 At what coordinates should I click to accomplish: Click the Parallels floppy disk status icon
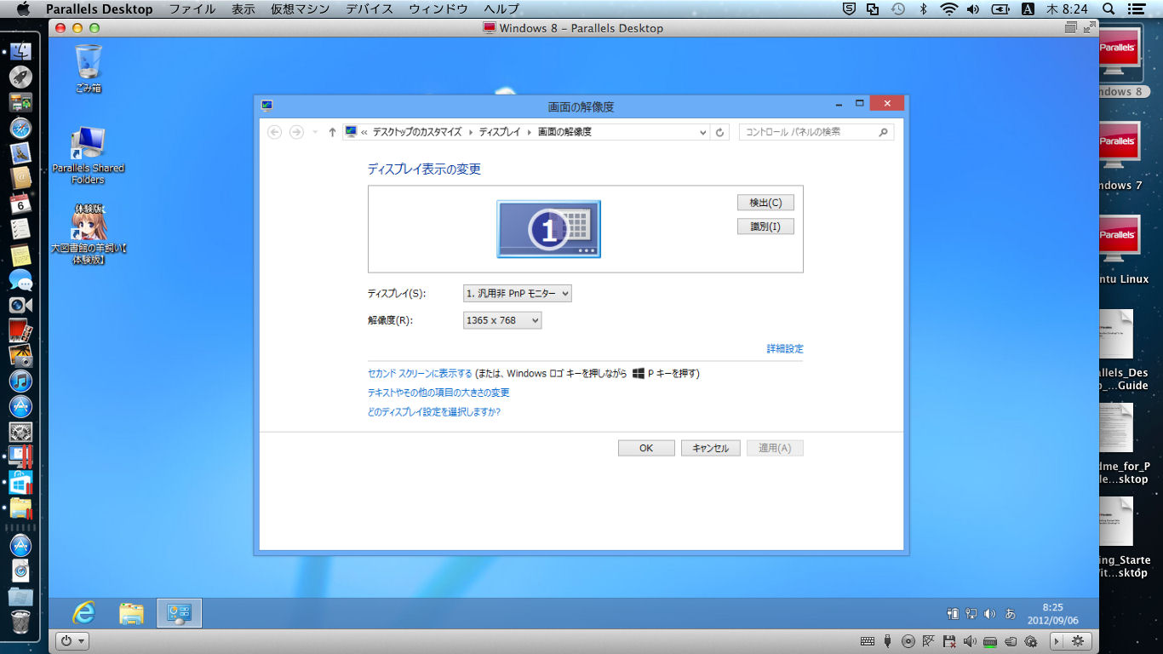click(x=949, y=641)
